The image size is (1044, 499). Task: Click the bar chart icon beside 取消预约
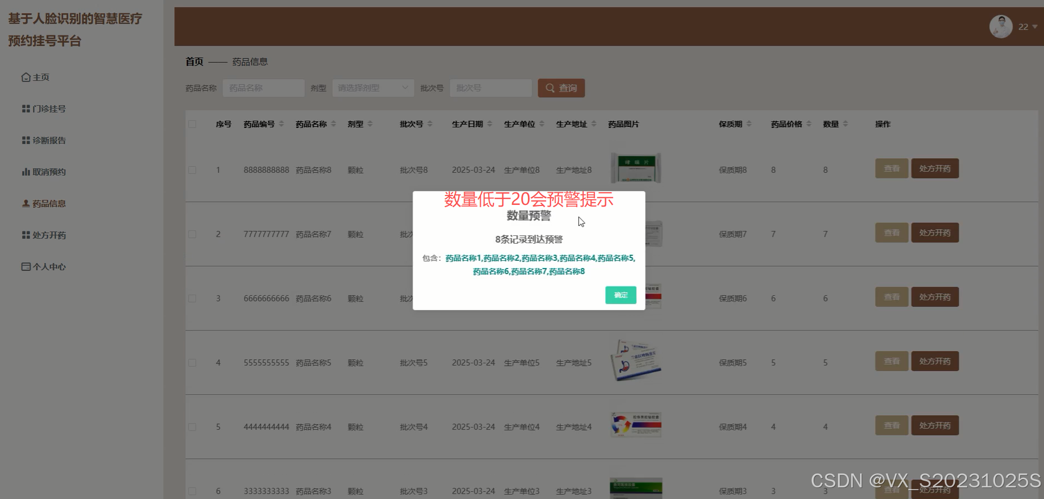tap(26, 172)
